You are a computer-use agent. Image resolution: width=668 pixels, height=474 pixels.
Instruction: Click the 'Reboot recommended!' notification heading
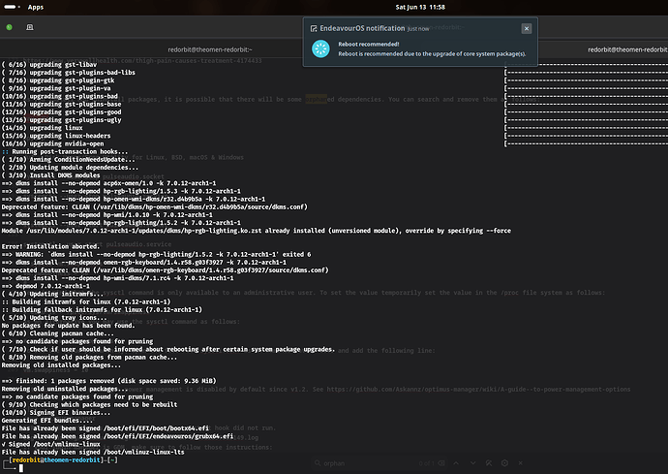(369, 44)
